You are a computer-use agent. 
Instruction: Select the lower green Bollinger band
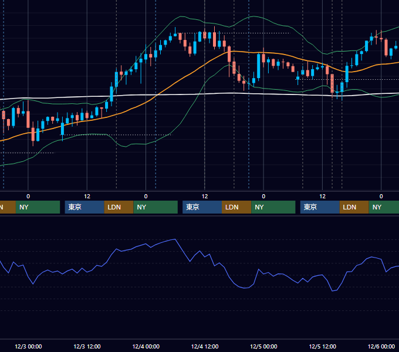(190, 109)
